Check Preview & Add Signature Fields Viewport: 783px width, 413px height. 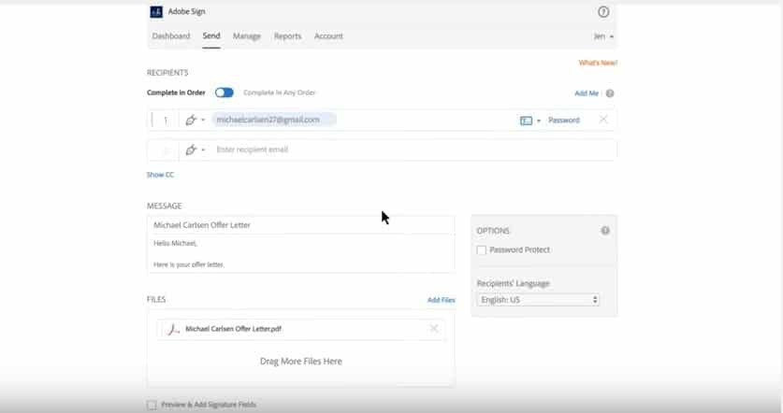tap(152, 405)
